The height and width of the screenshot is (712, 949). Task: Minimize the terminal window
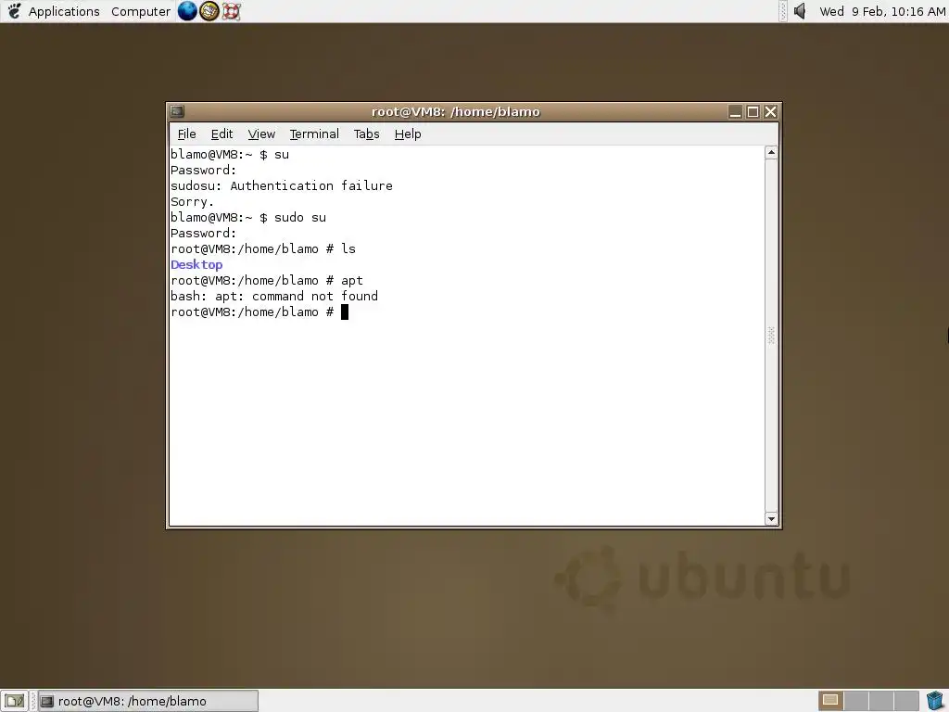(735, 112)
